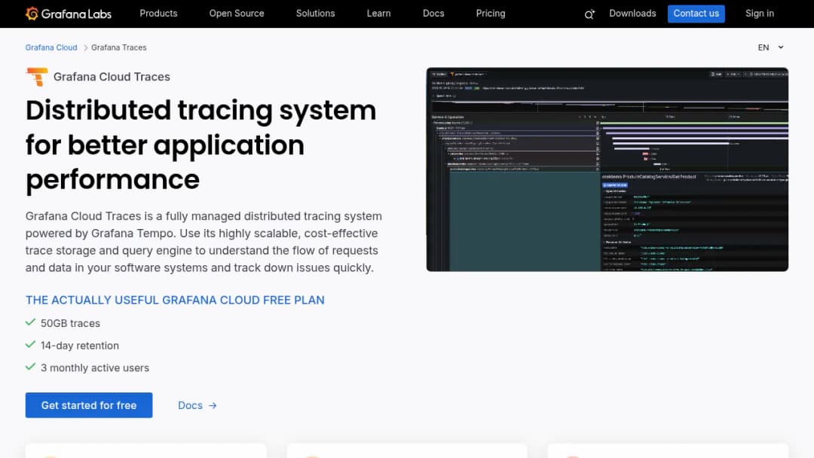Click the Contact us button

point(696,14)
